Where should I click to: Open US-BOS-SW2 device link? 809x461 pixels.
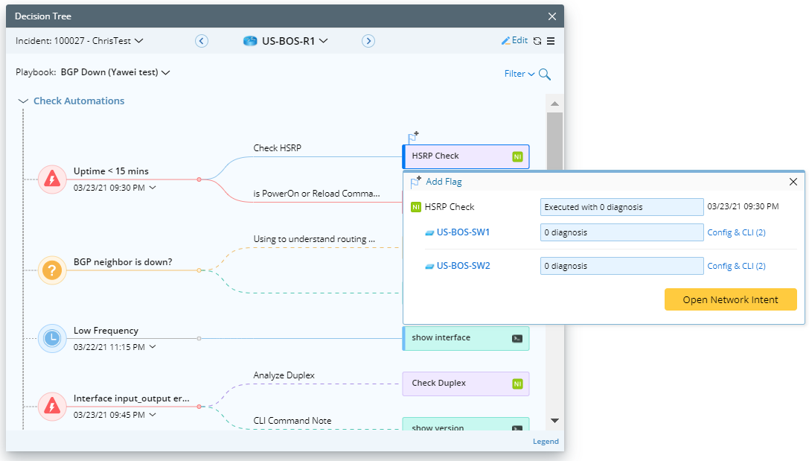(x=463, y=266)
